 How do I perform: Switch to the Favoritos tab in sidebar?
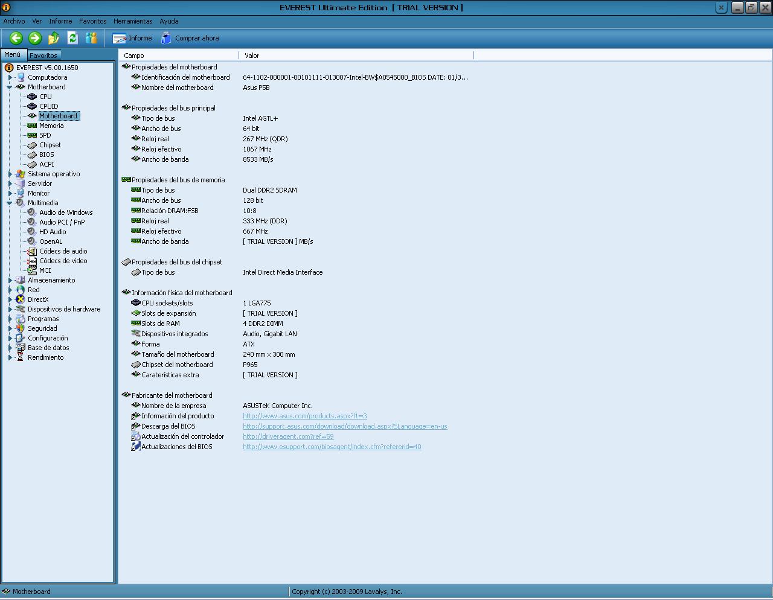click(43, 56)
